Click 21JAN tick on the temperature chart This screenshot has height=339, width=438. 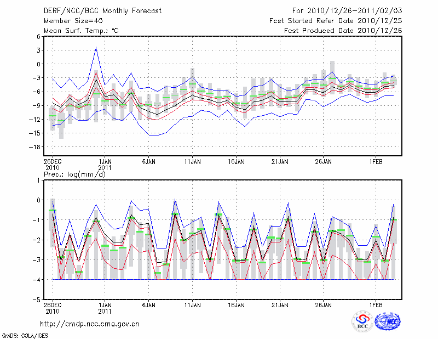[x=280, y=162]
